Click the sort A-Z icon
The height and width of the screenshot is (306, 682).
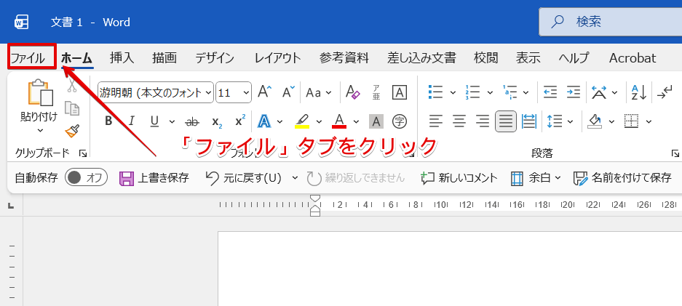639,92
